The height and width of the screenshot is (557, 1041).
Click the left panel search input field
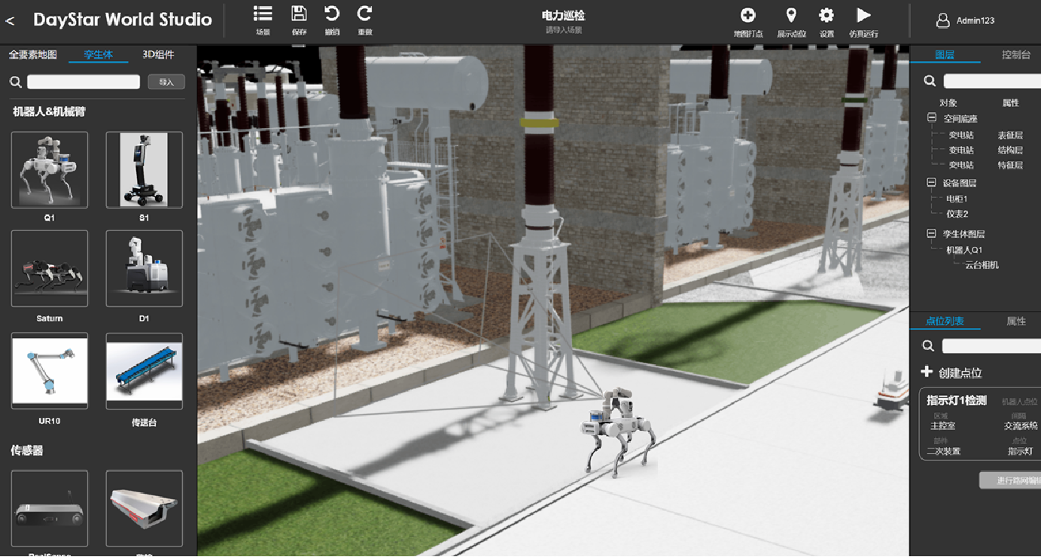coord(84,82)
